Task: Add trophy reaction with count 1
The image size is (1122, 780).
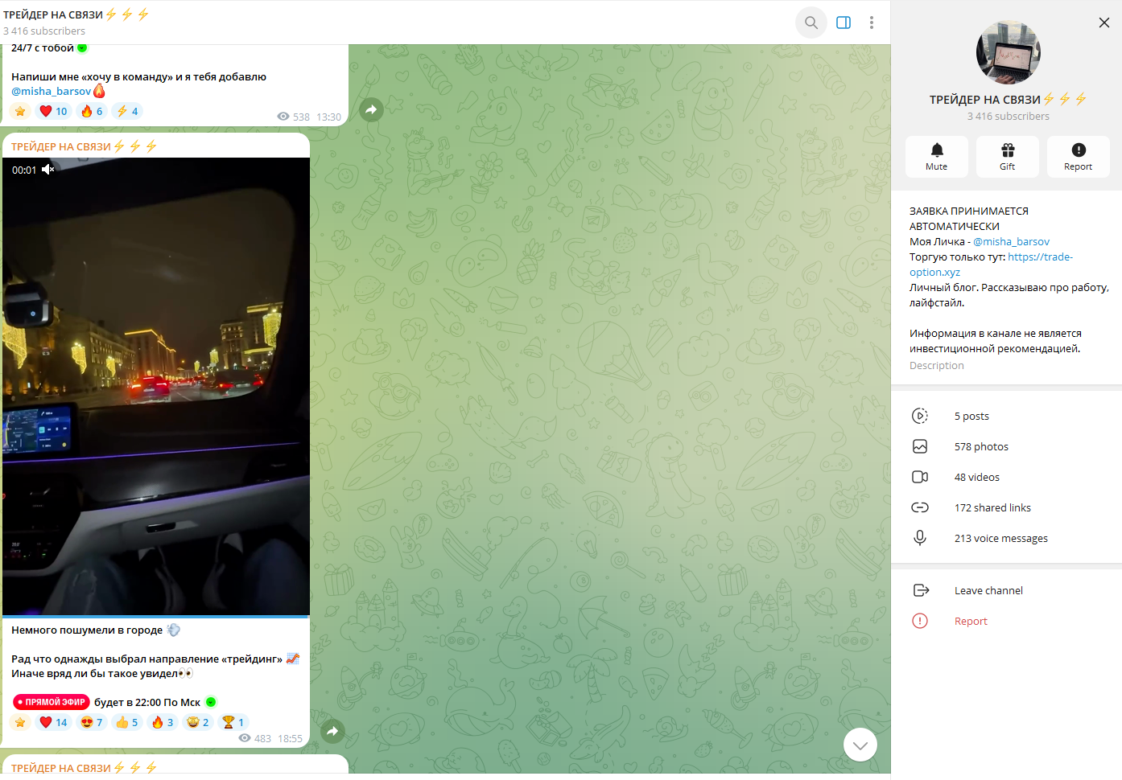Action: (233, 722)
